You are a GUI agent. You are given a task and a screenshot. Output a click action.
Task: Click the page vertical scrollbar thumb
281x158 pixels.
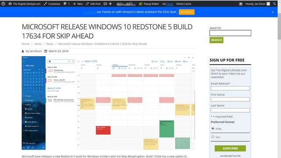click(x=279, y=26)
